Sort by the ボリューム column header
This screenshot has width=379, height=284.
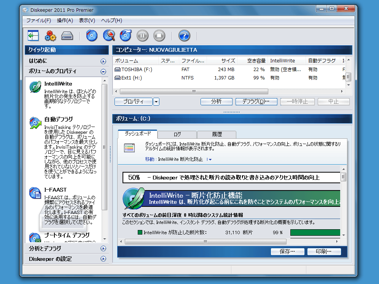pos(135,60)
